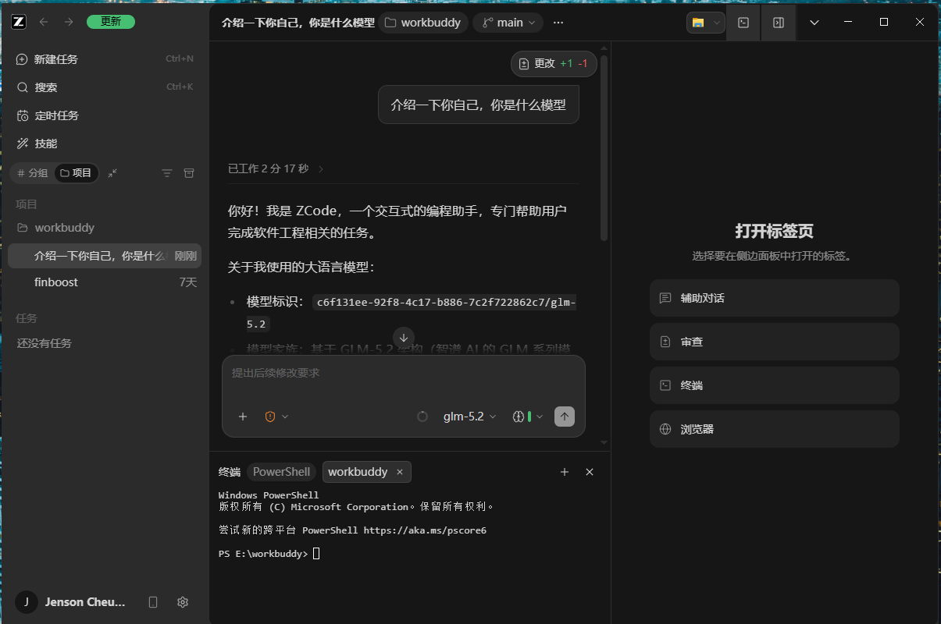Viewport: 941px width, 624px height.
Task: Click the user message bubble
Action: 479,105
